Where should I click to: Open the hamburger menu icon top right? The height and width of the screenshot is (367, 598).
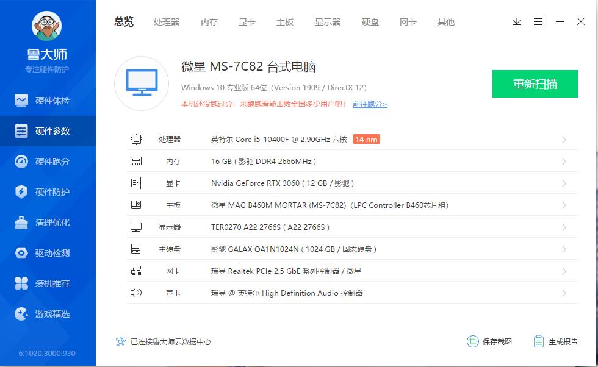(x=538, y=21)
